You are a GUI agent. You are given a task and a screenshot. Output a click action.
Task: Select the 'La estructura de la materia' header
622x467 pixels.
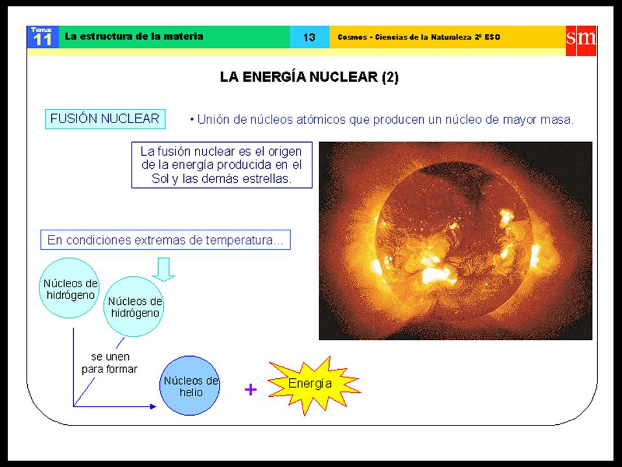click(x=134, y=36)
